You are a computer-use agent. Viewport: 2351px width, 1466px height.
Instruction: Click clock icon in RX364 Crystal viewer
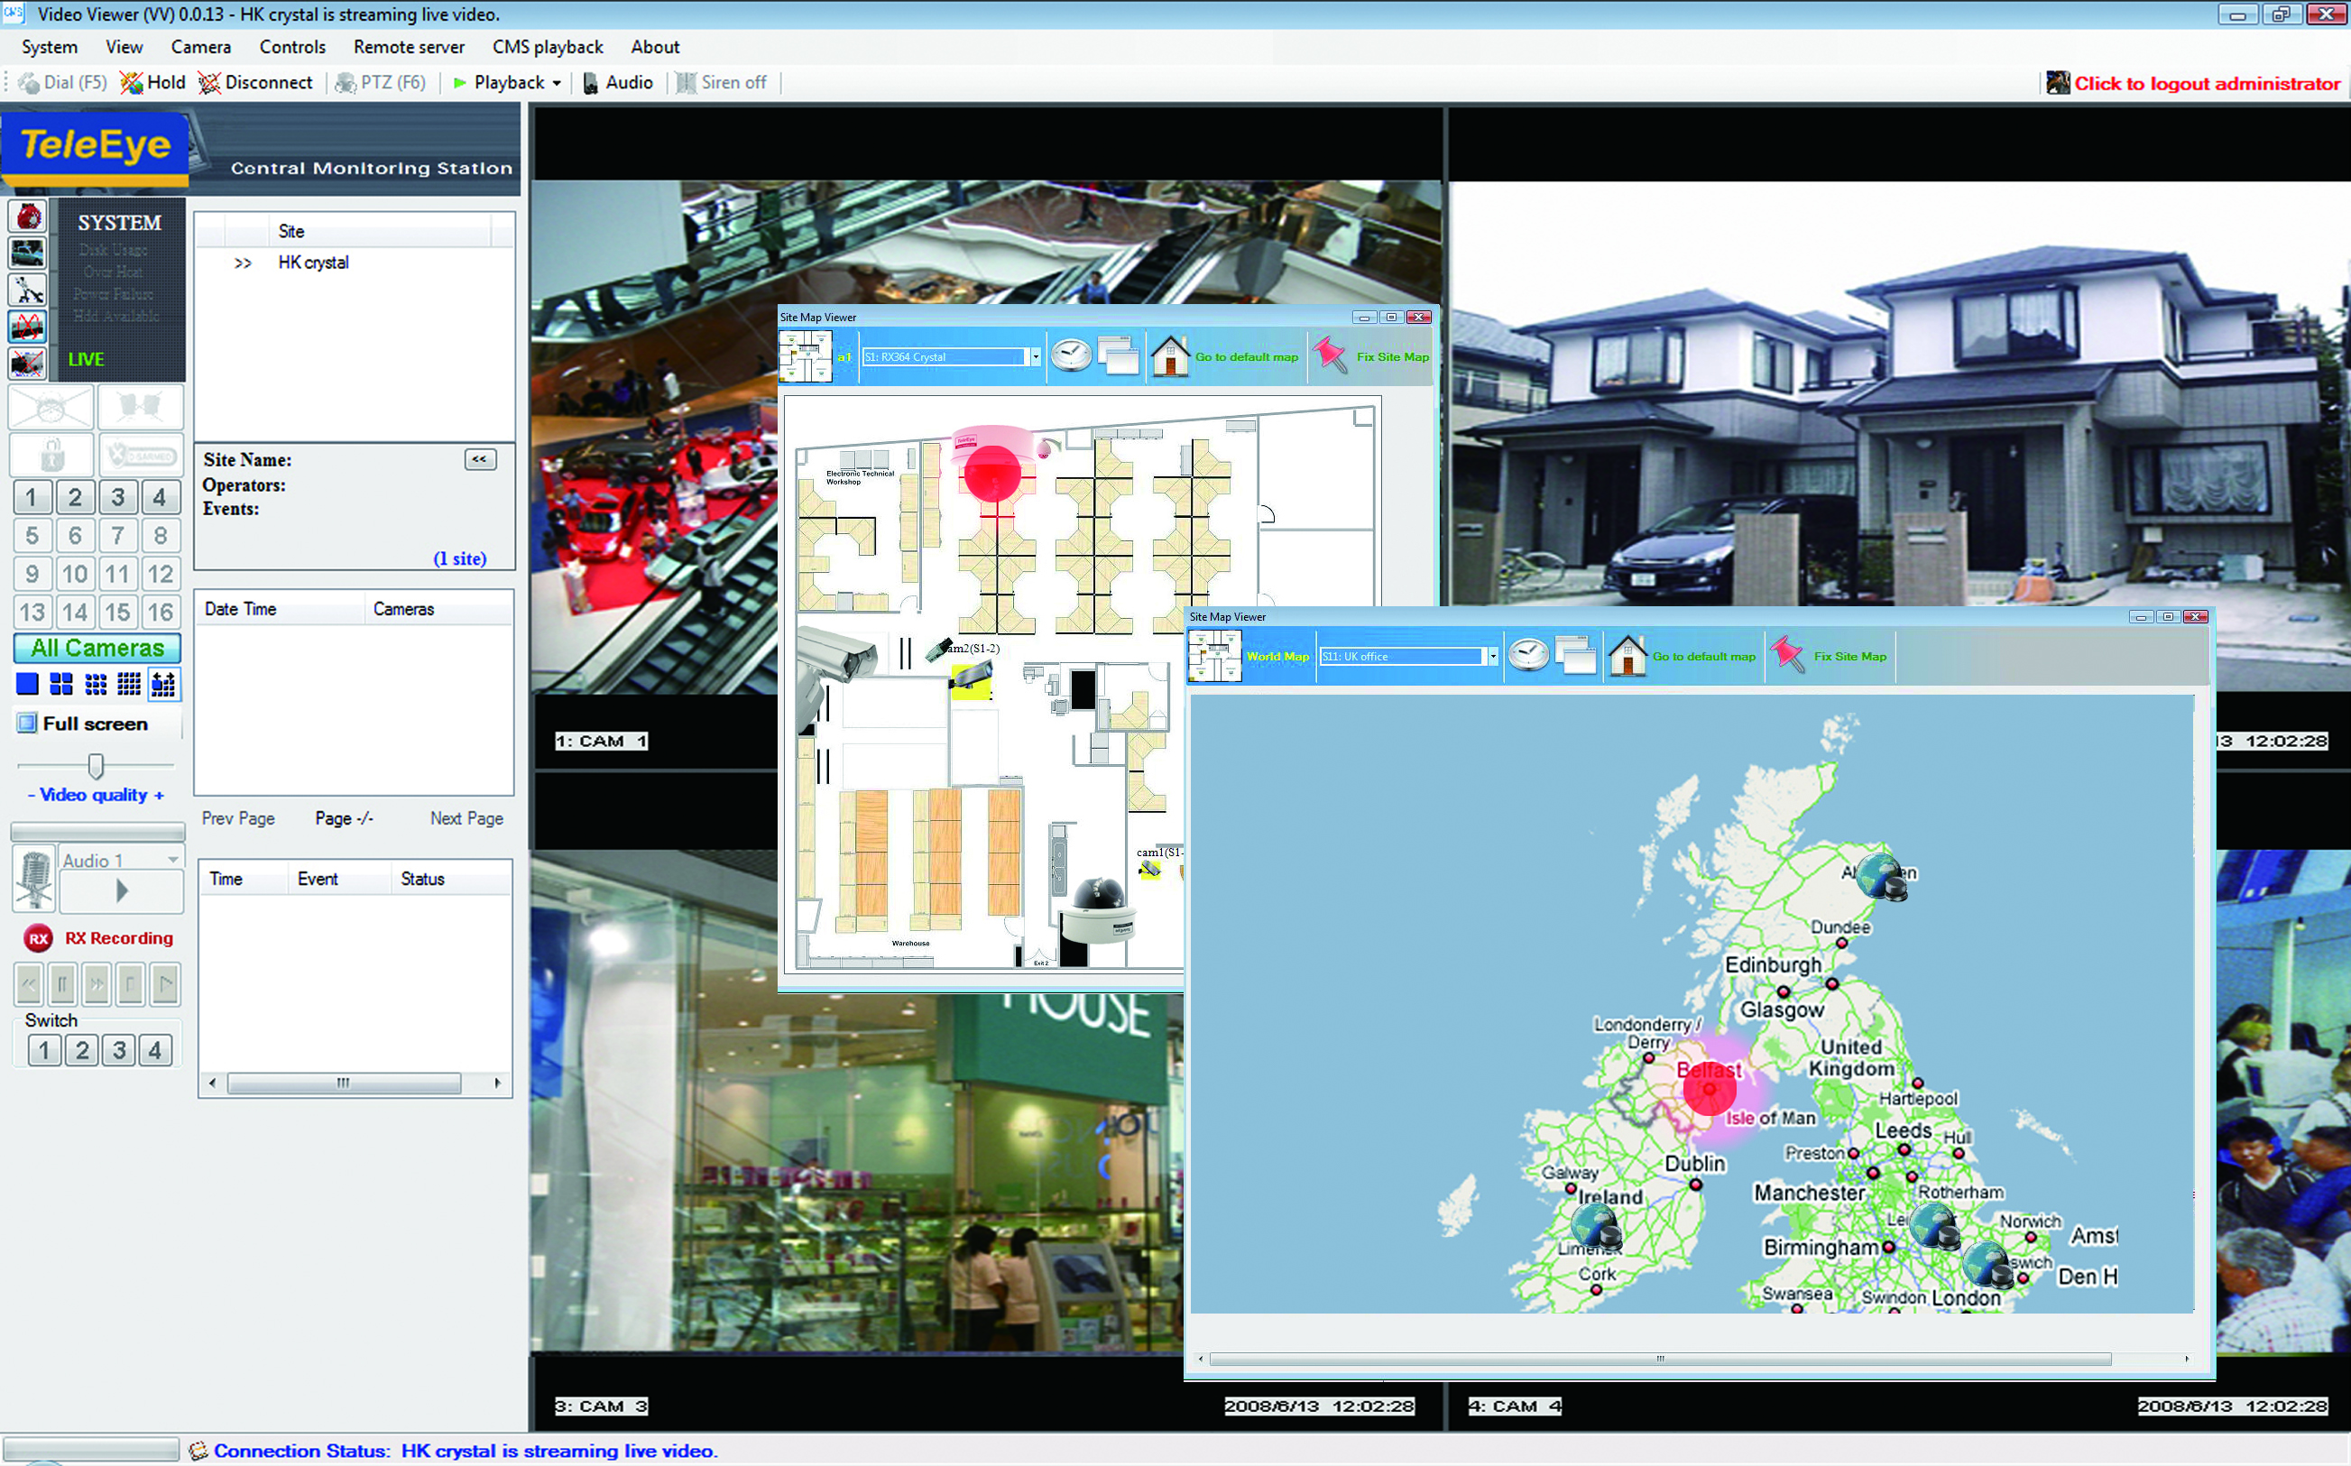click(x=1070, y=355)
